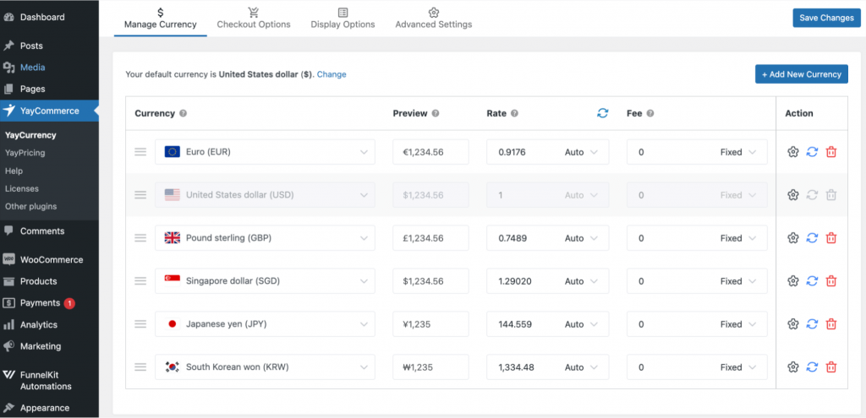This screenshot has width=866, height=418.
Task: Grab the drag handle of the Singapore dollar row
Action: pos(141,281)
